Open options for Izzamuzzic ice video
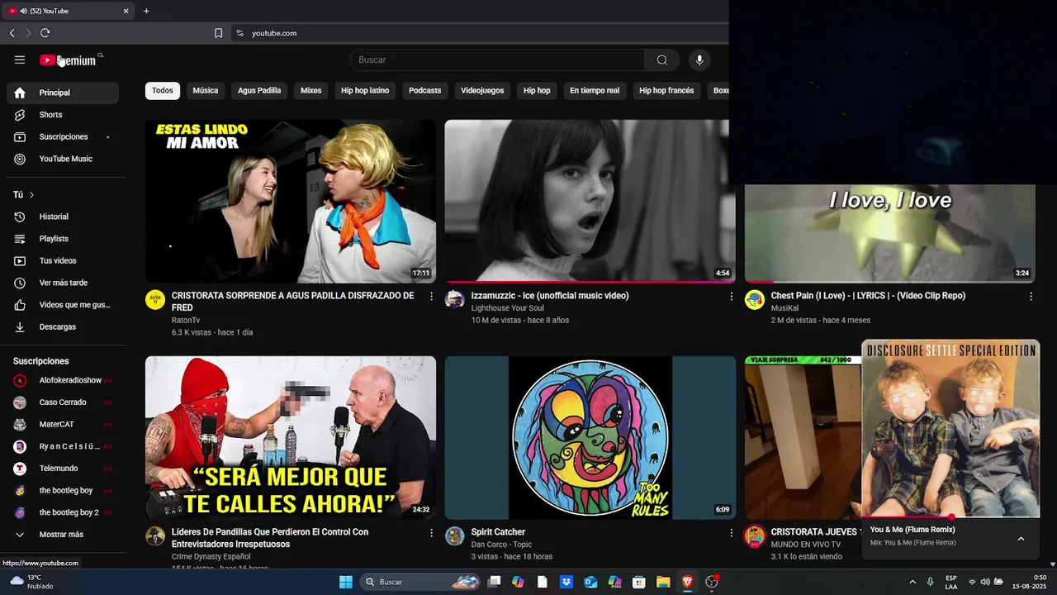 pos(731,296)
